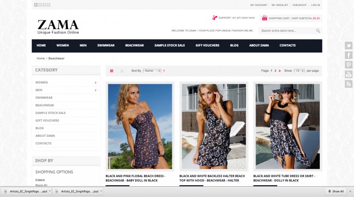Switch to grid view

[111, 71]
